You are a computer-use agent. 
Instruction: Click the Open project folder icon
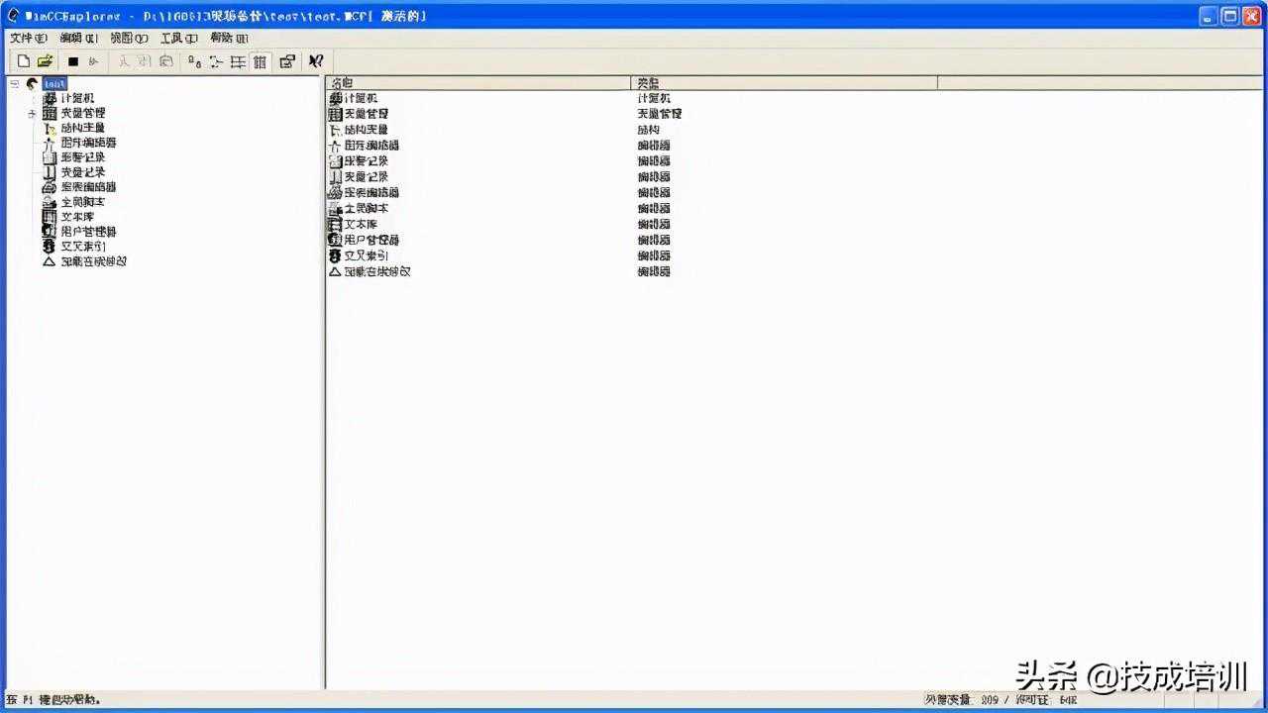click(45, 61)
